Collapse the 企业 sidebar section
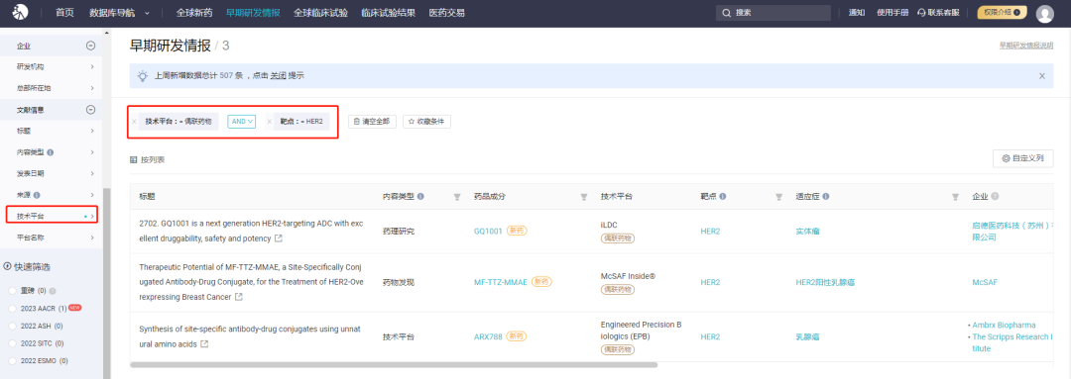This screenshot has height=379, width=1071. point(90,46)
